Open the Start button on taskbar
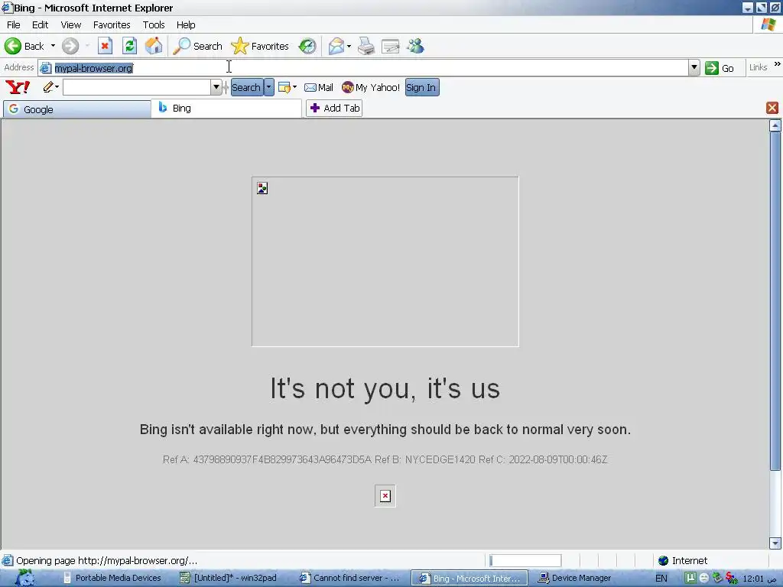This screenshot has width=783, height=587. tap(25, 578)
